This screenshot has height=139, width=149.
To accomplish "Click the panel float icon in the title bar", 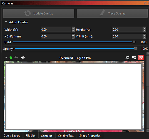I will tap(145, 3).
